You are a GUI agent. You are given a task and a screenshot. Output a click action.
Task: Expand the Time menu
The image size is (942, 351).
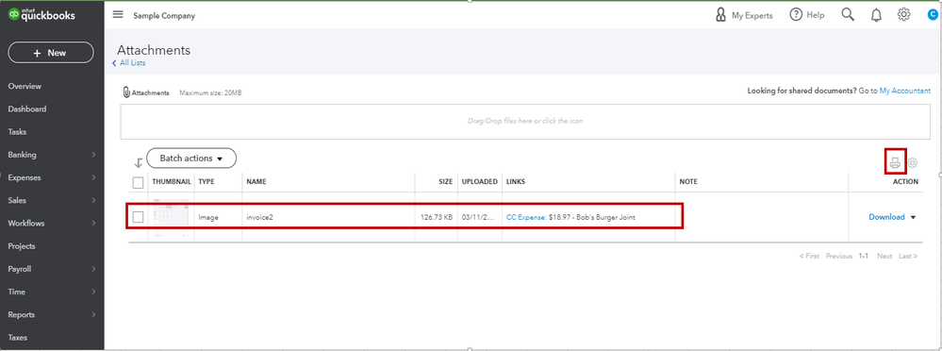(x=52, y=292)
